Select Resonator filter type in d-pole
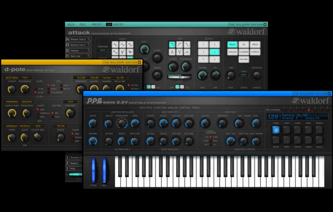 [48, 93]
